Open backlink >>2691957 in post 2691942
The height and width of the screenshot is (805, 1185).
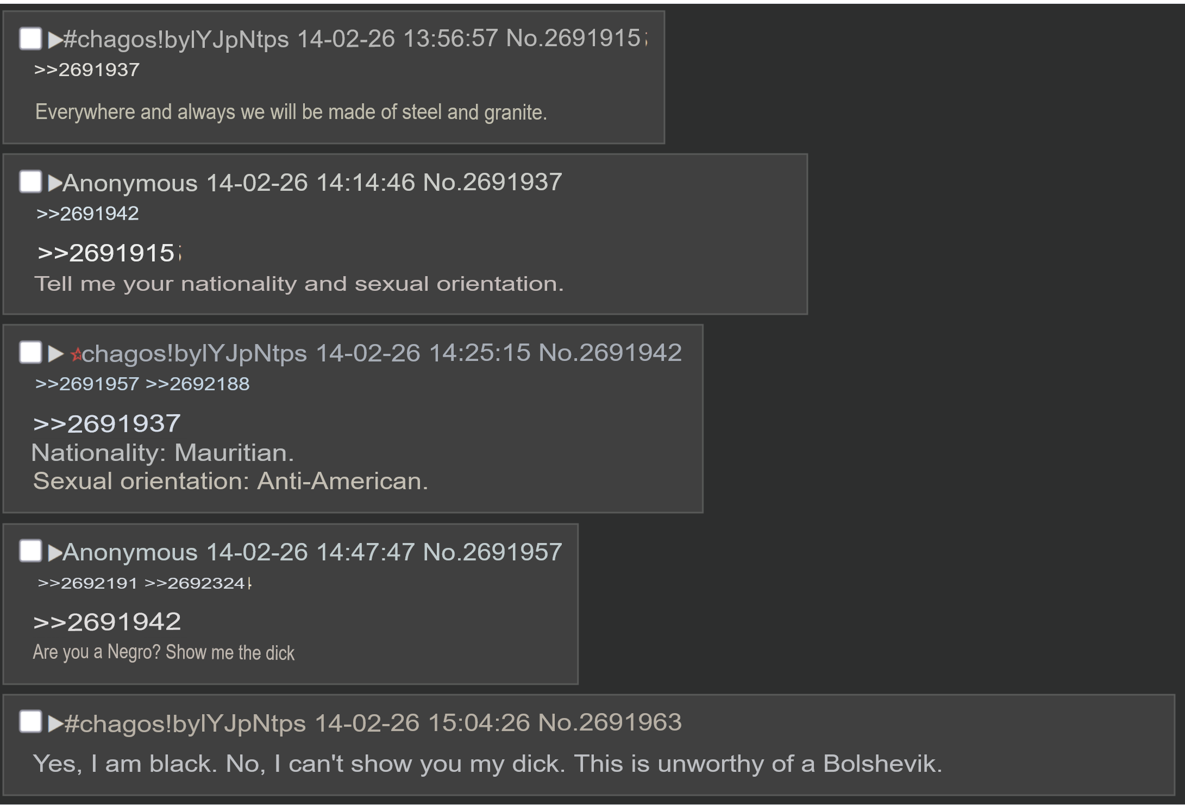pyautogui.click(x=87, y=384)
